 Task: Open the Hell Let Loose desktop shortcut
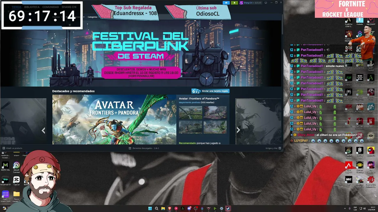coord(360,153)
